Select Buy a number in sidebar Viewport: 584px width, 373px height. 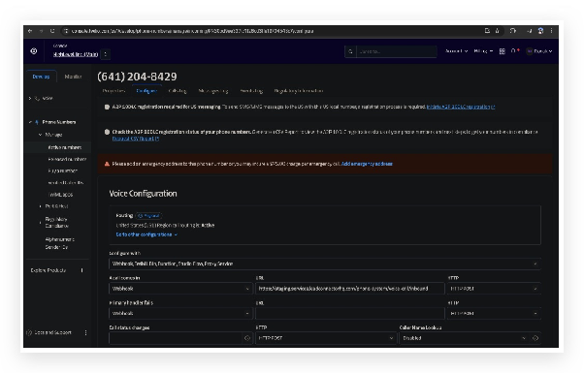click(63, 171)
